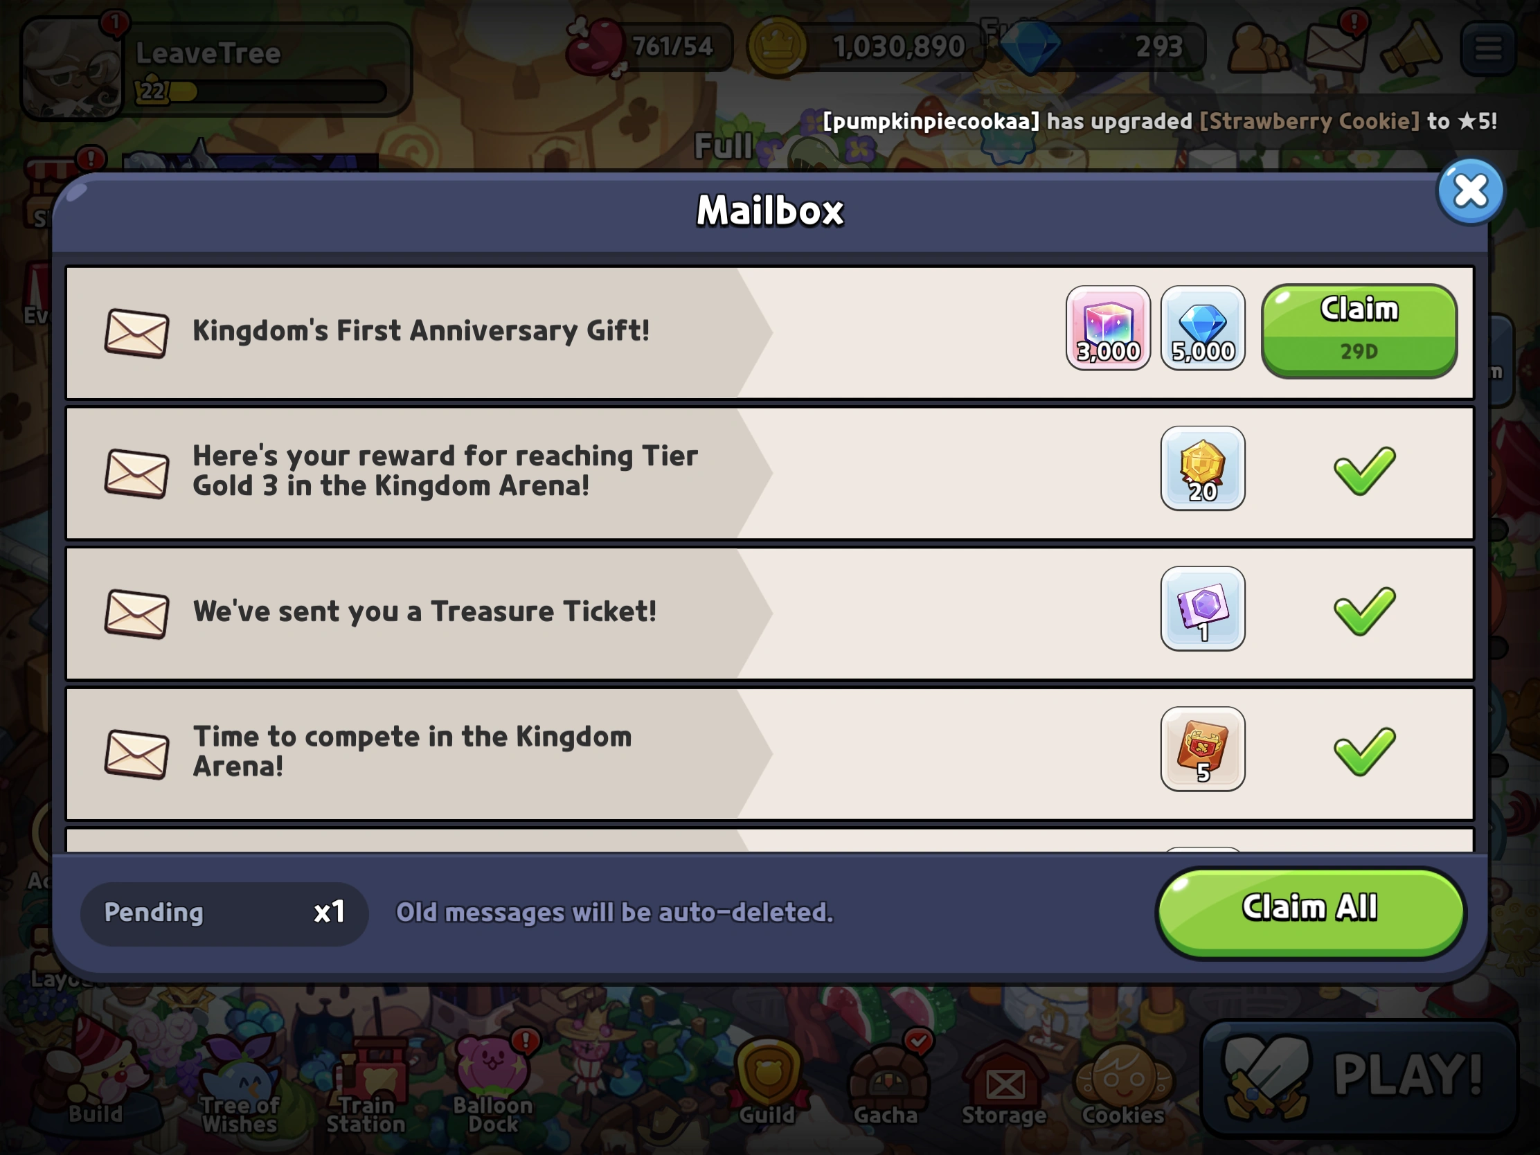This screenshot has height=1155, width=1540.
Task: Click the rainbow cube reward icon
Action: click(x=1108, y=328)
